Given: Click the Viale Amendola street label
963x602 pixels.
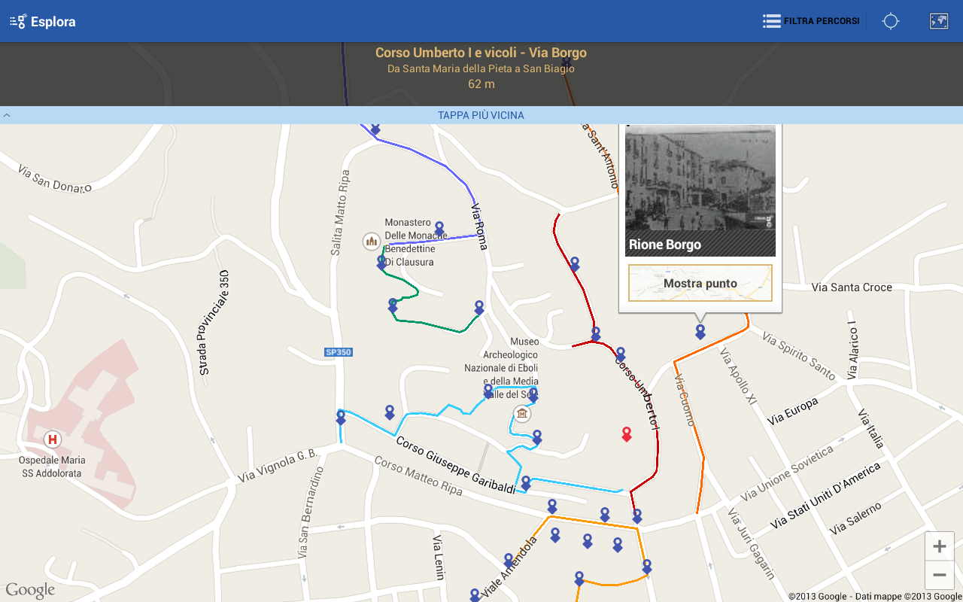Looking at the screenshot, I should click(510, 567).
